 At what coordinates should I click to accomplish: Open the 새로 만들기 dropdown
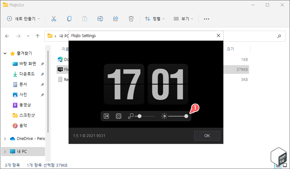coord(23,19)
